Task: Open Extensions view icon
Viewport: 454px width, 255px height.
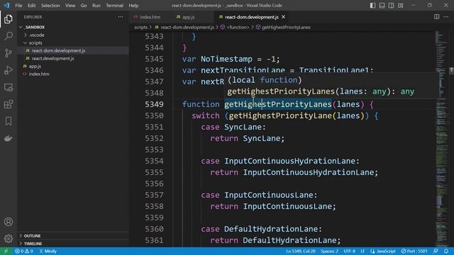Action: coord(9,104)
